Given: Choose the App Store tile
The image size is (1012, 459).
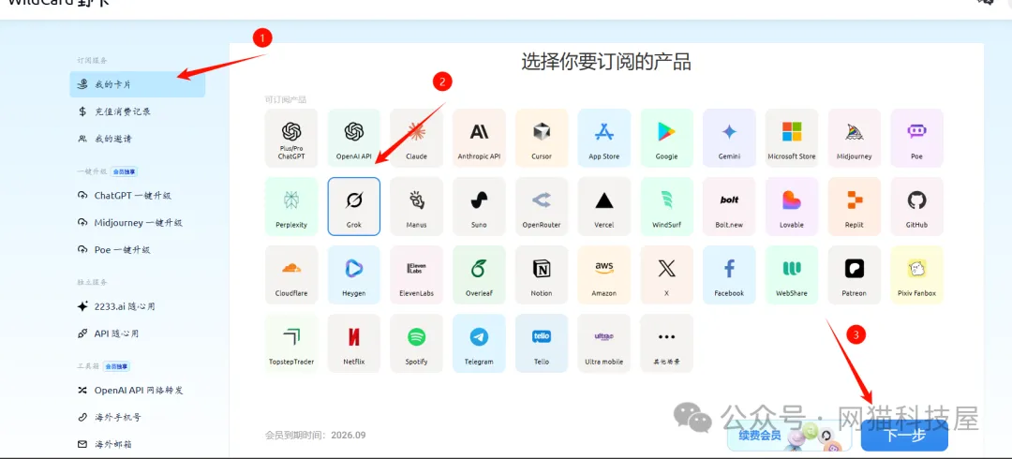Looking at the screenshot, I should [604, 138].
